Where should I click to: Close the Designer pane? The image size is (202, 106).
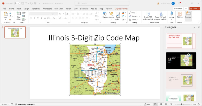pos(199,27)
